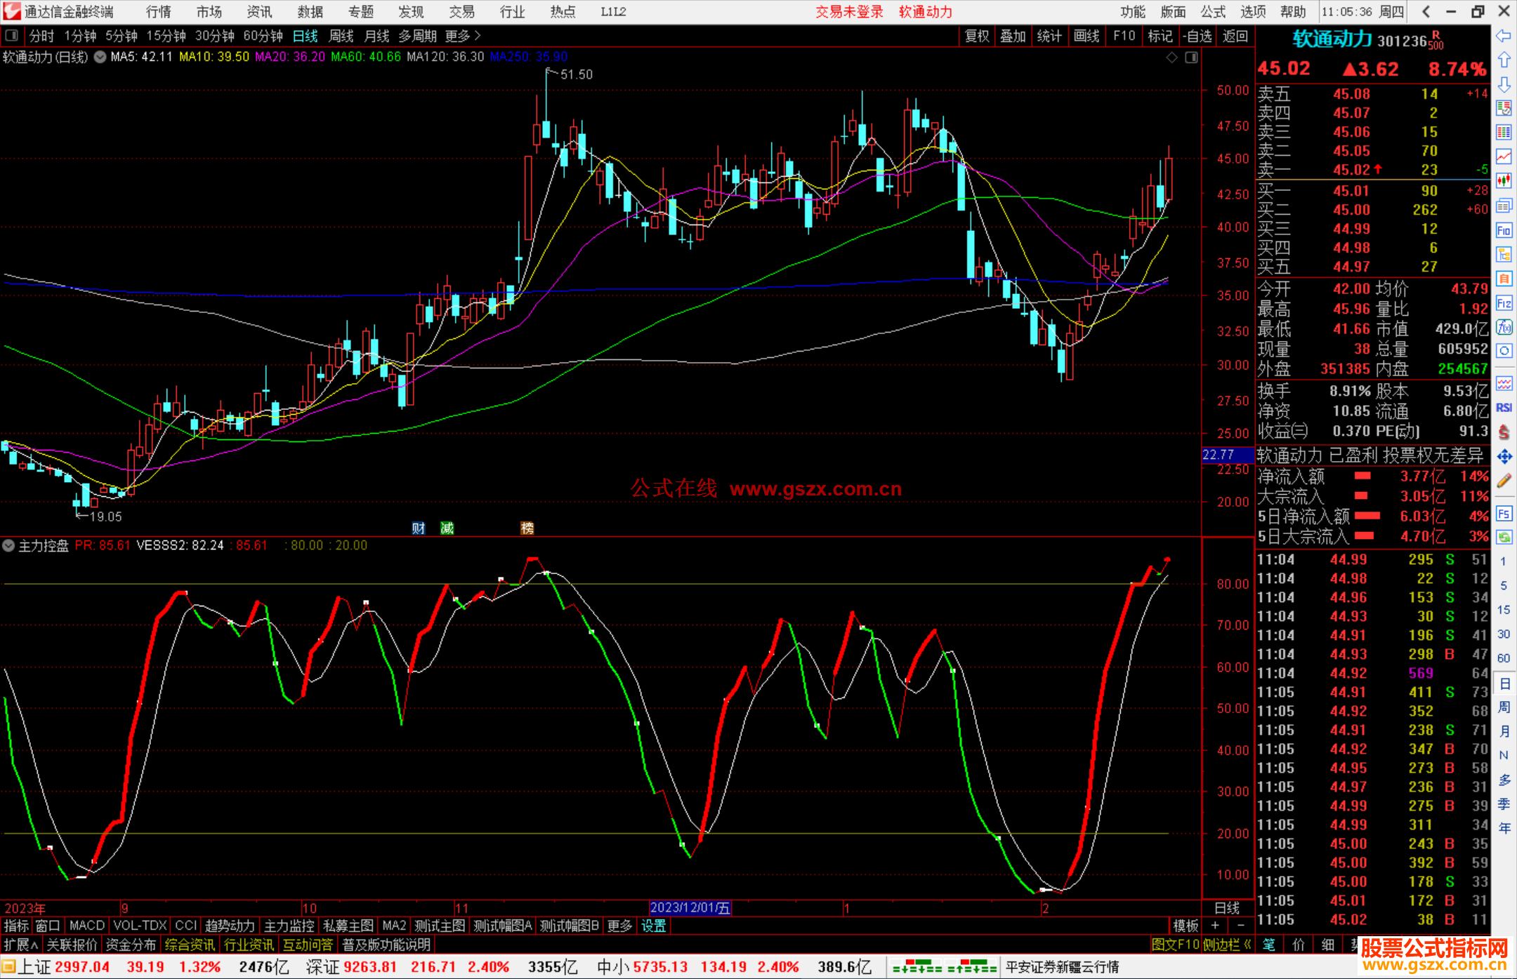
Task: Click the f(x) formula sidebar icon
Action: click(x=1504, y=327)
